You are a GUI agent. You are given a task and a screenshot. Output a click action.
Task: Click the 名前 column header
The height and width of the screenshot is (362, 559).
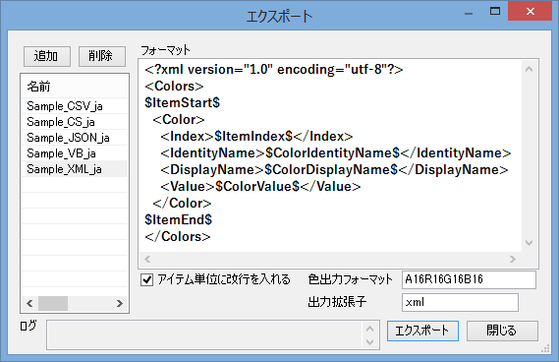point(75,87)
